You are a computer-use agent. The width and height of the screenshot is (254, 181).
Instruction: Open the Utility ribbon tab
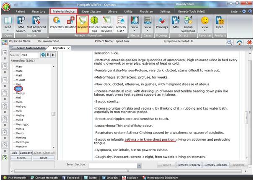(x=128, y=11)
